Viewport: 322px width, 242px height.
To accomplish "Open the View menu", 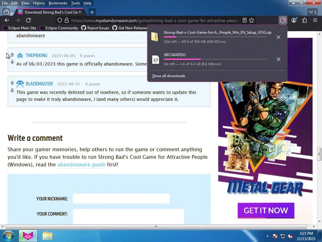I will click(25, 3).
